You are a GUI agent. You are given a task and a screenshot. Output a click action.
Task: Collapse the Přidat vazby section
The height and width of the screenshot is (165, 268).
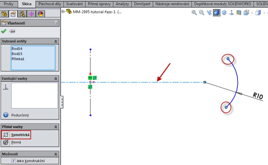click(x=56, y=127)
